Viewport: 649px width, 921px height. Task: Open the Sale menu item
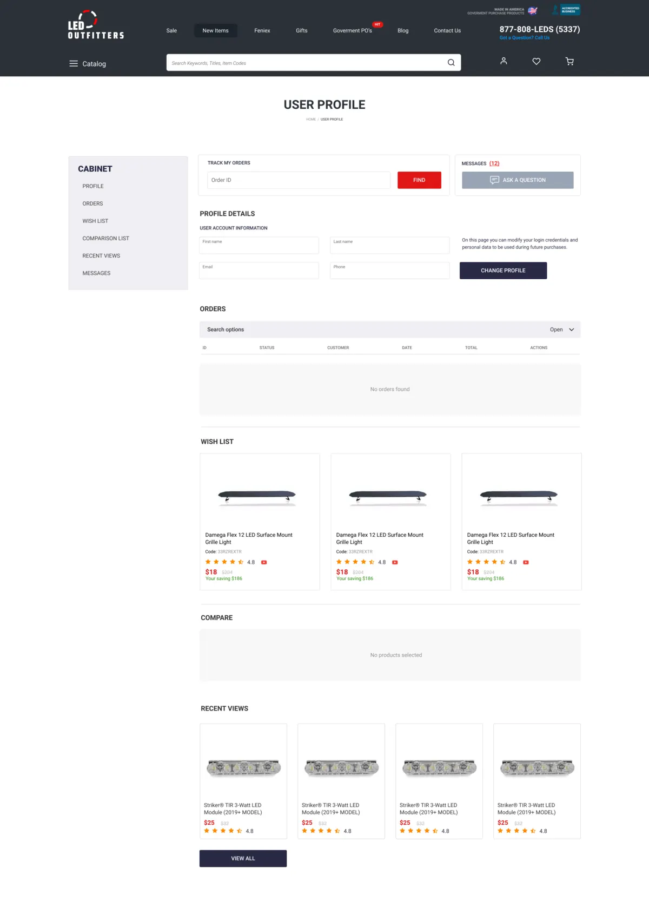171,30
